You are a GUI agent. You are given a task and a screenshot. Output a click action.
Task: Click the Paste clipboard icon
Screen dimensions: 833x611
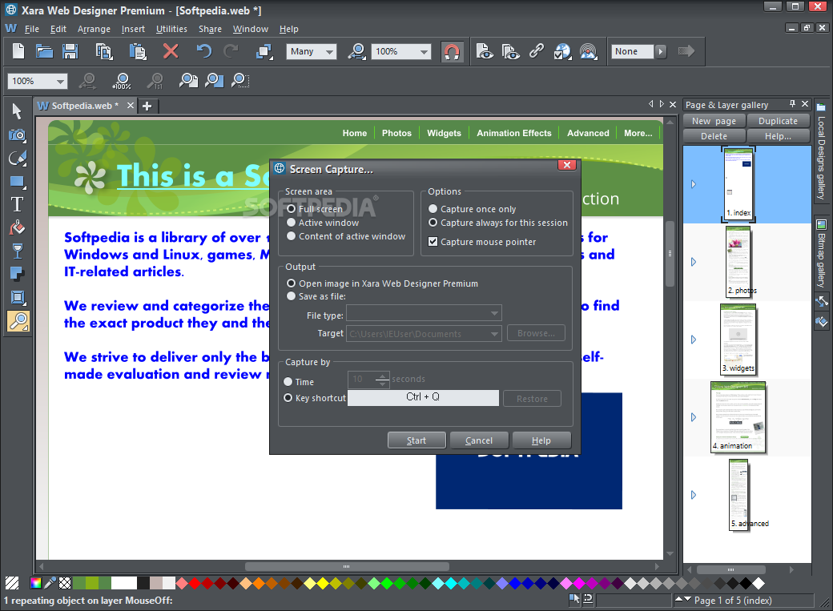[x=138, y=51]
